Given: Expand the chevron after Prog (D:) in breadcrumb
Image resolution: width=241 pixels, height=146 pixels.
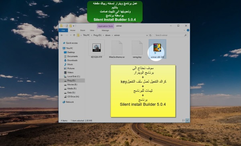Looking at the screenshot, I should pos(104,35).
